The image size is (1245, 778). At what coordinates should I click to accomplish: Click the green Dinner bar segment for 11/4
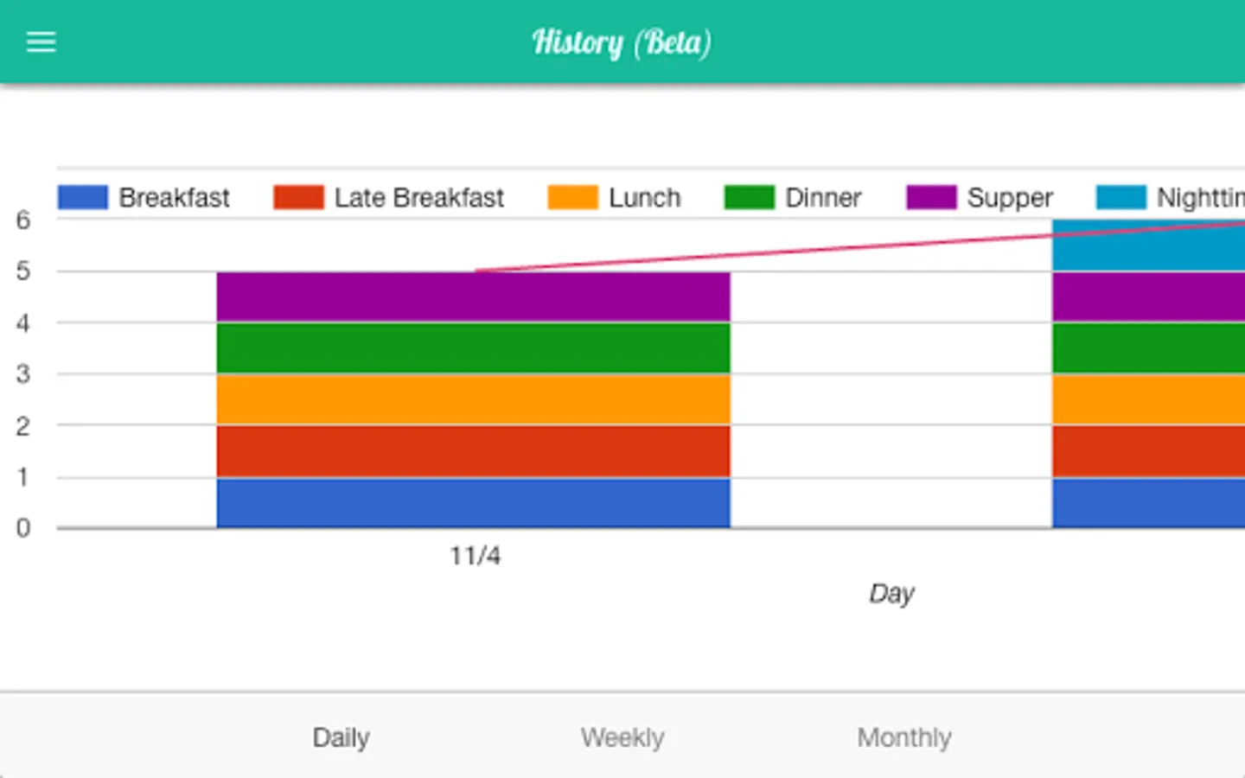473,348
